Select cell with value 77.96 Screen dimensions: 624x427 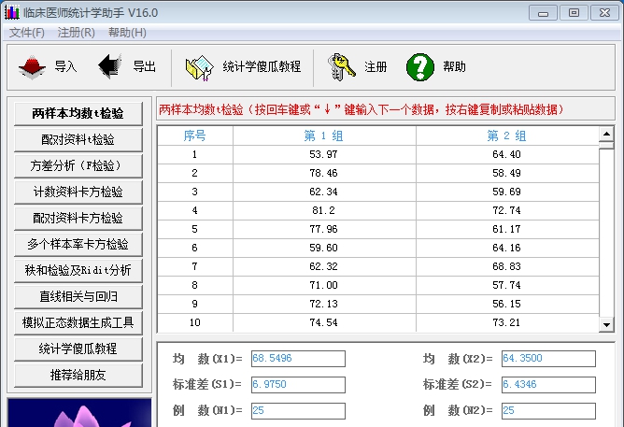coord(324,229)
